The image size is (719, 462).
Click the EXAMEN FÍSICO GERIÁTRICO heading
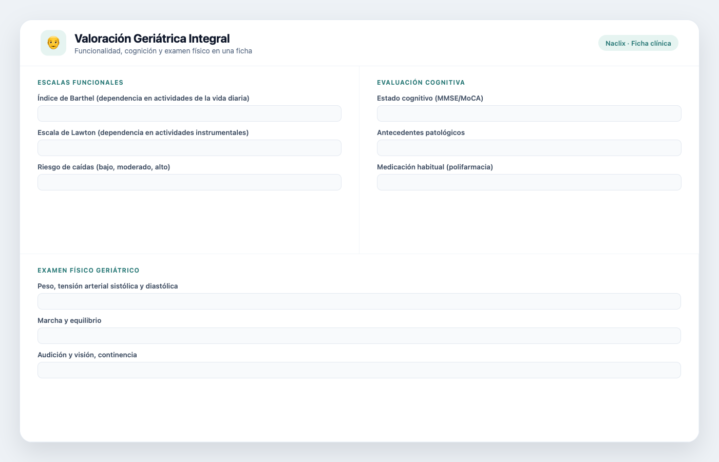point(88,271)
